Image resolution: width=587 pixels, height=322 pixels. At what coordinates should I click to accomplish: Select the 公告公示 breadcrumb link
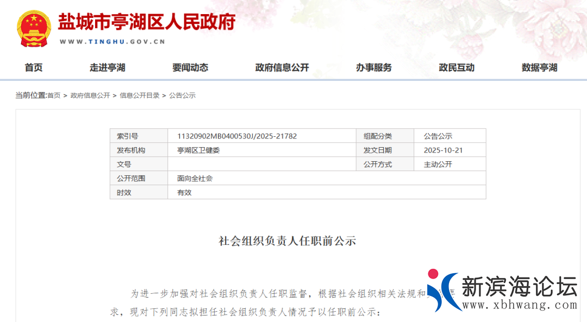[x=182, y=96]
